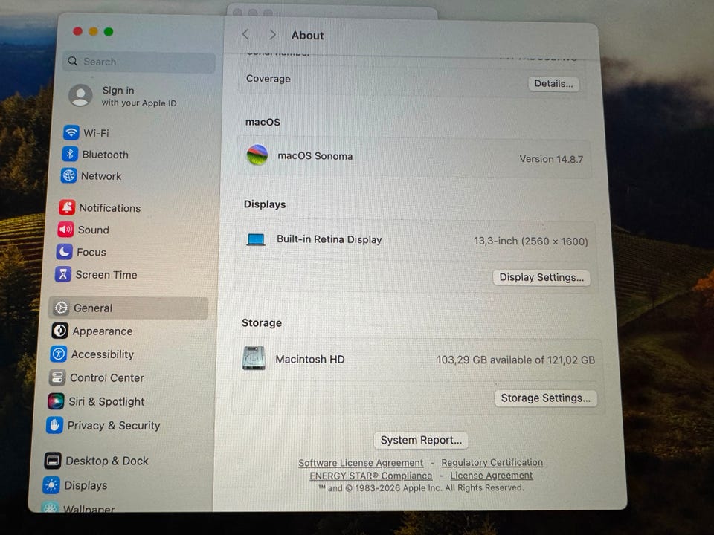Image resolution: width=714 pixels, height=535 pixels.
Task: Open Screen Time hourglass icon
Action: point(62,274)
